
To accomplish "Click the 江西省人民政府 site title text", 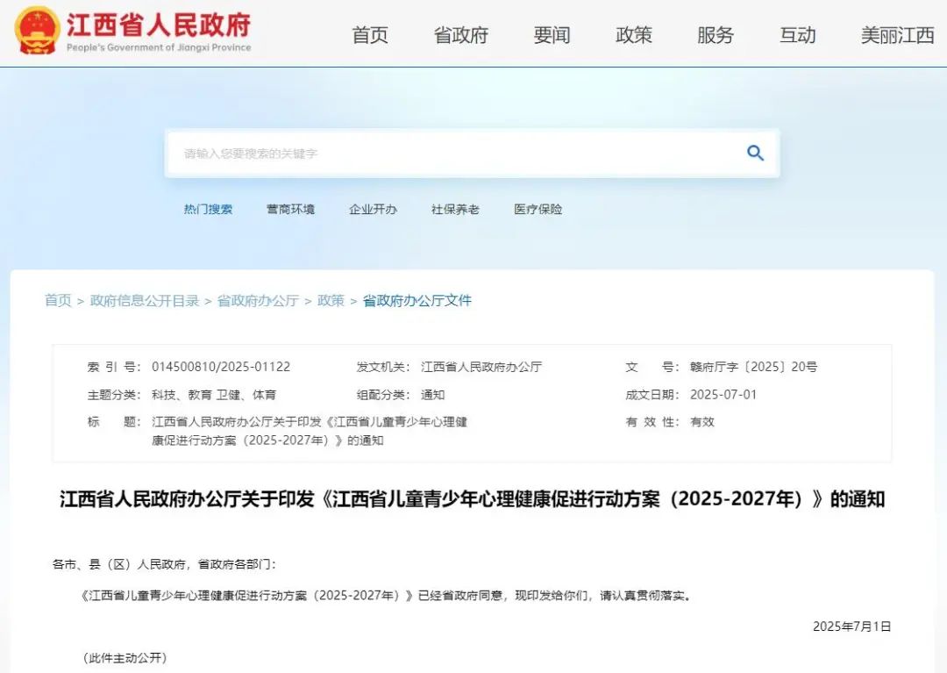I will pyautogui.click(x=158, y=25).
